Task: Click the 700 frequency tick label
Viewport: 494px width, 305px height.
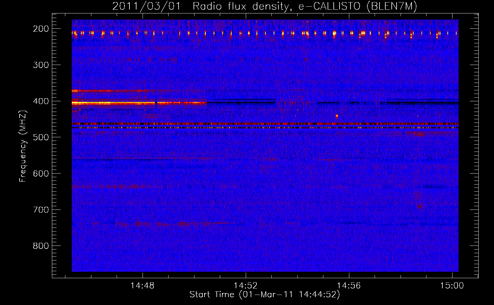Action: [41, 210]
